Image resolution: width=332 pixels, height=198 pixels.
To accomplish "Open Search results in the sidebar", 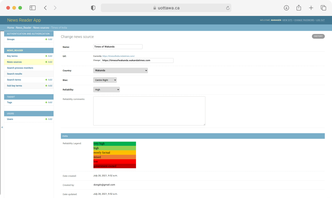I will (15, 74).
